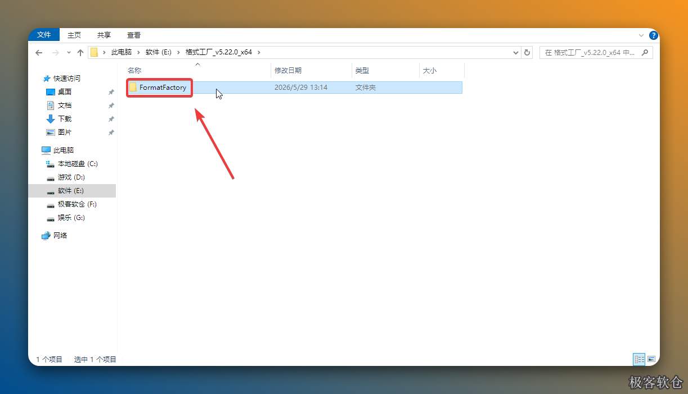Viewport: 688px width, 394px height.
Task: Click the 此电脑 computer icon
Action: point(46,150)
